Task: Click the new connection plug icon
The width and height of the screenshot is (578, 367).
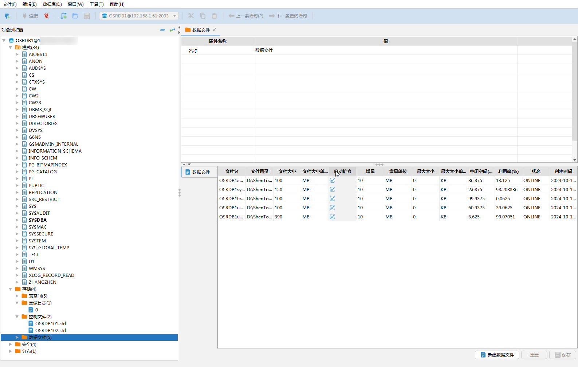Action: [x=7, y=16]
